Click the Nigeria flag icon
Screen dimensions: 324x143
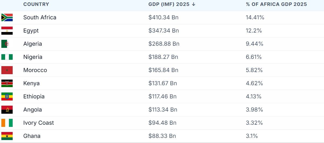click(7, 57)
